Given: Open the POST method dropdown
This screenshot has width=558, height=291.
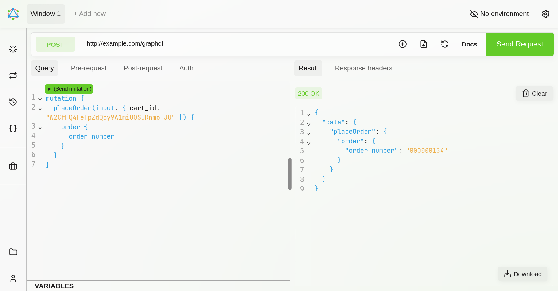Looking at the screenshot, I should [55, 44].
